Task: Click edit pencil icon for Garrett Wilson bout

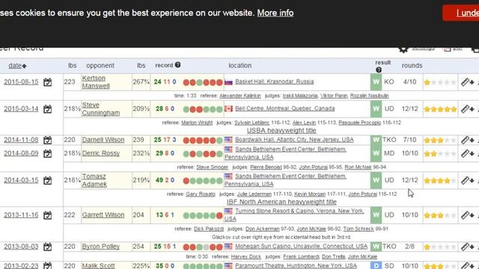Action: pyautogui.click(x=465, y=215)
